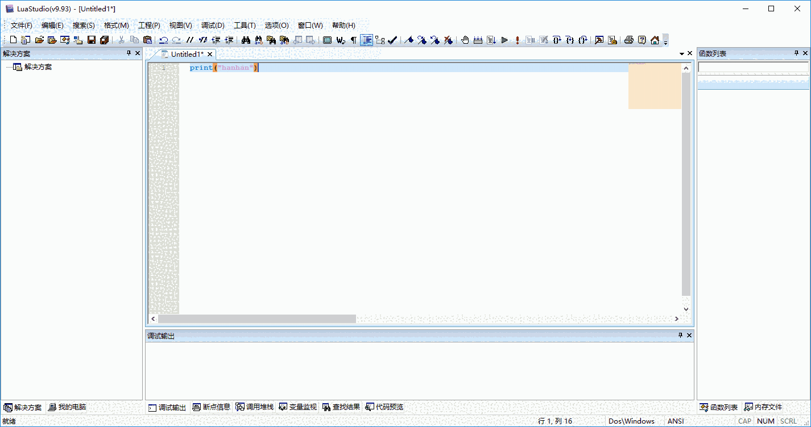
Task: Click the Save All disks icon
Action: [x=104, y=40]
